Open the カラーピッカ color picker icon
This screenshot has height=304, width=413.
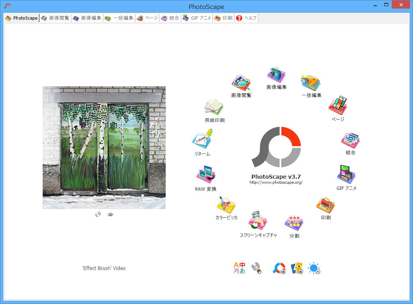point(226,205)
